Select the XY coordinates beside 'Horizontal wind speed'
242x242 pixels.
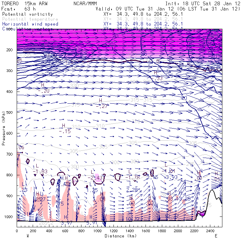143,24
